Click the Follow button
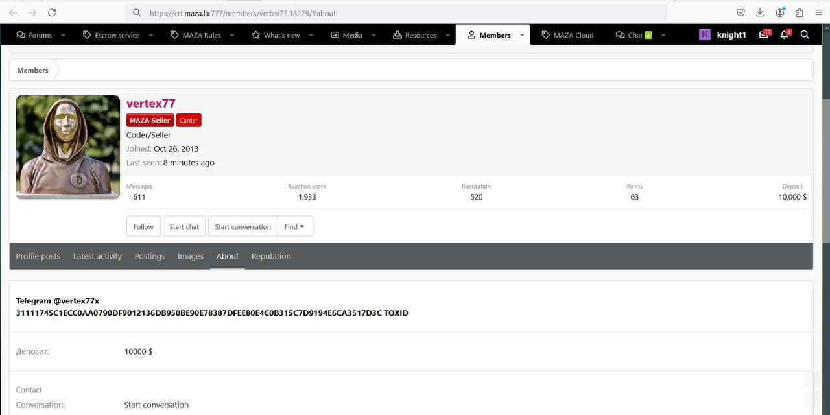This screenshot has height=415, width=830. click(x=143, y=226)
